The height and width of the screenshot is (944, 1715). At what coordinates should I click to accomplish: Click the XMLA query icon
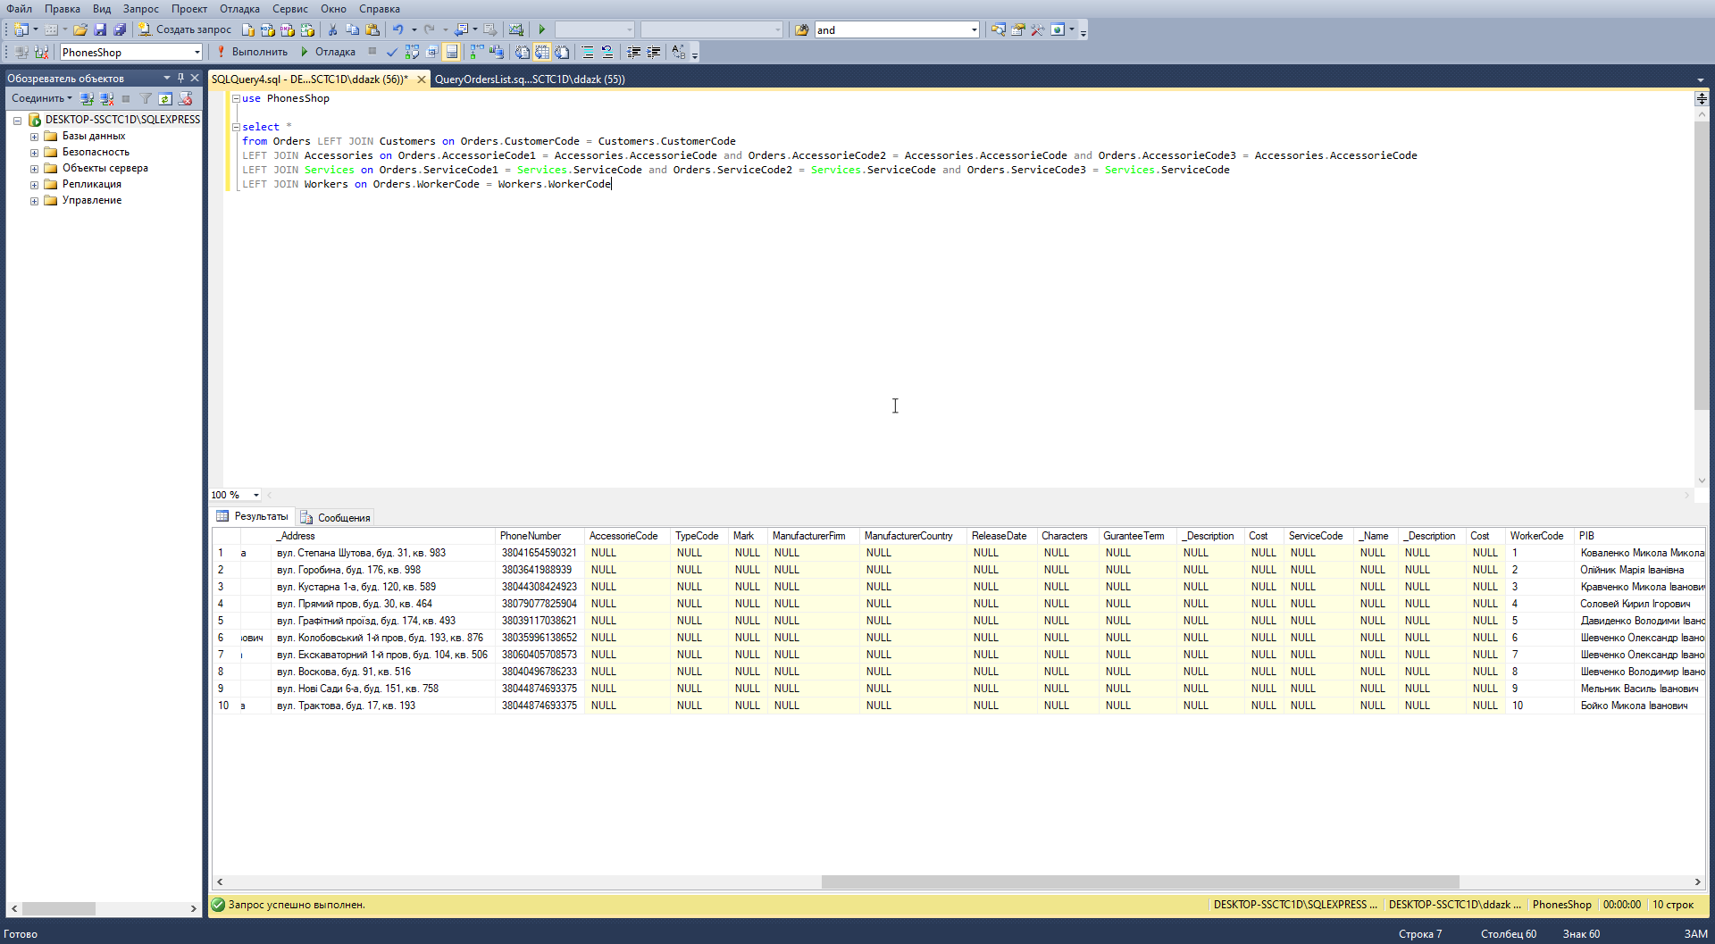307,29
